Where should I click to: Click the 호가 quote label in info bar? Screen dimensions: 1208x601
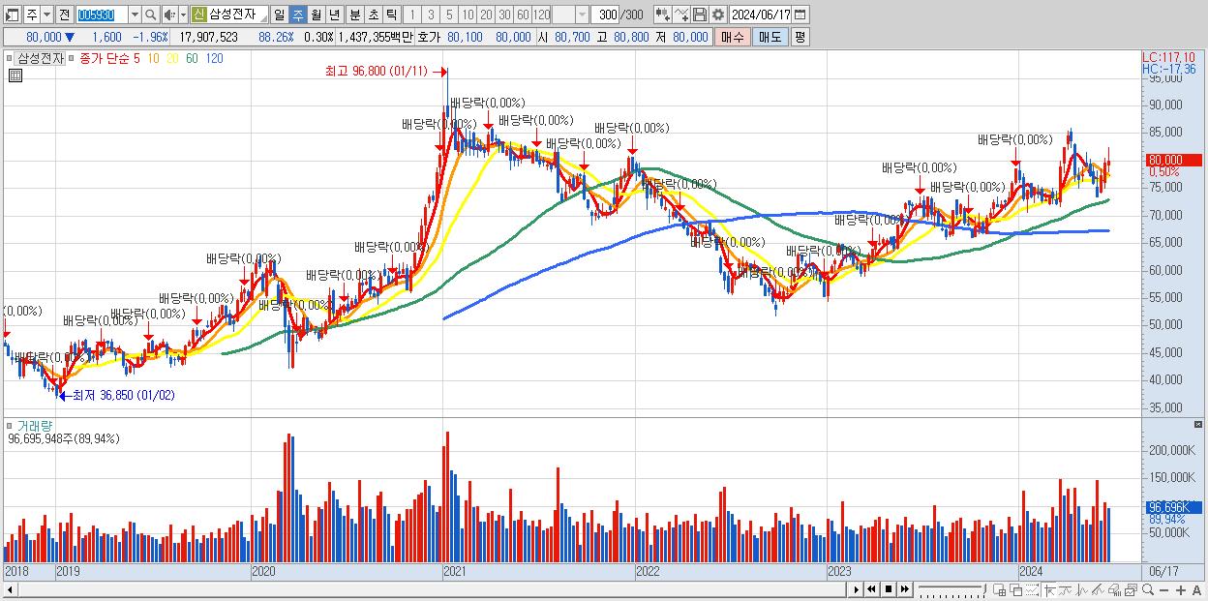coord(429,37)
